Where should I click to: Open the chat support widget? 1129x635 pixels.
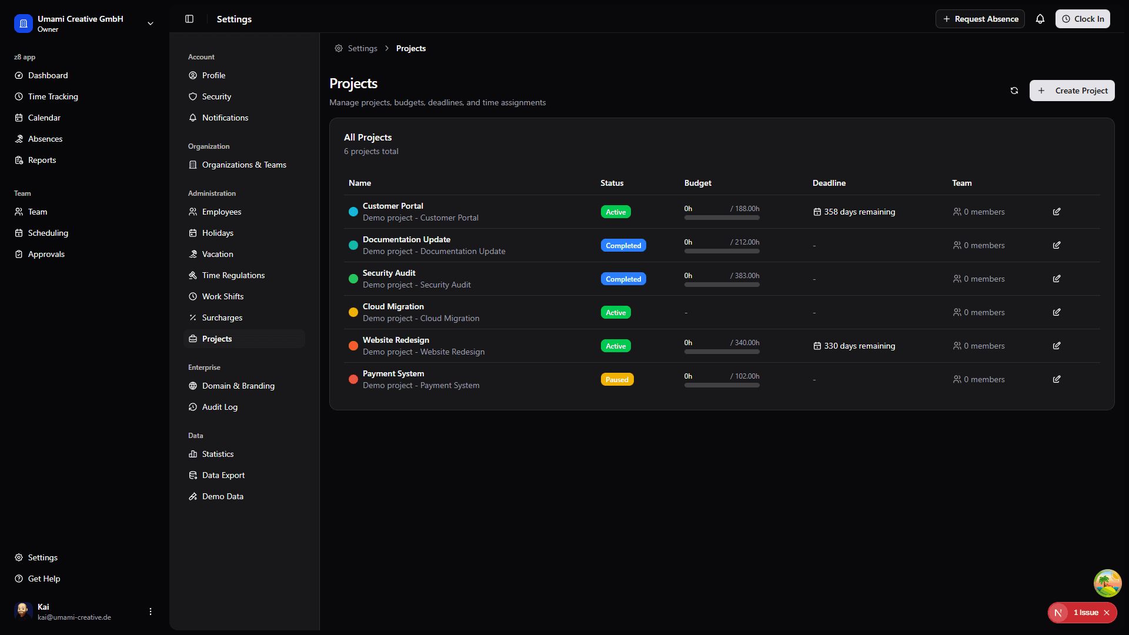(1107, 583)
